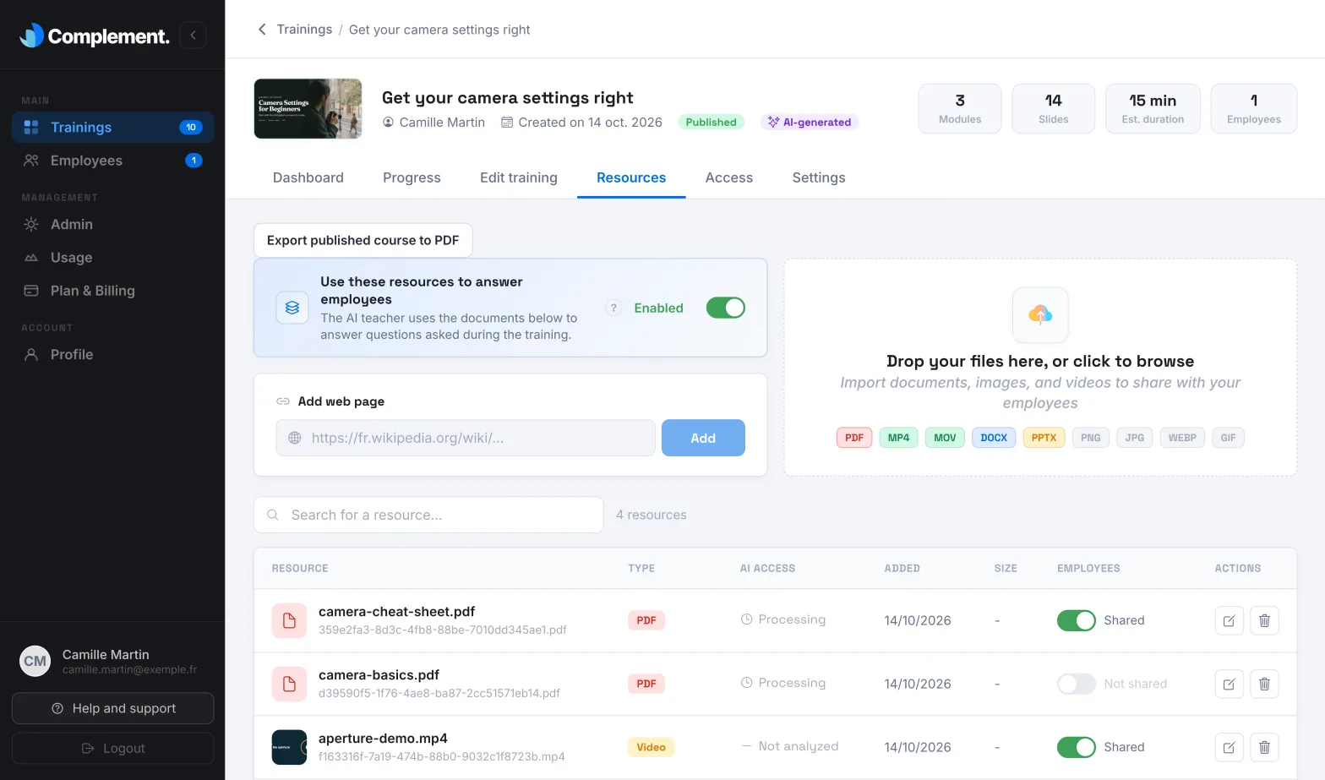Click the camera-cheat-sheet.pdf file icon
The width and height of the screenshot is (1325, 780).
coord(289,620)
